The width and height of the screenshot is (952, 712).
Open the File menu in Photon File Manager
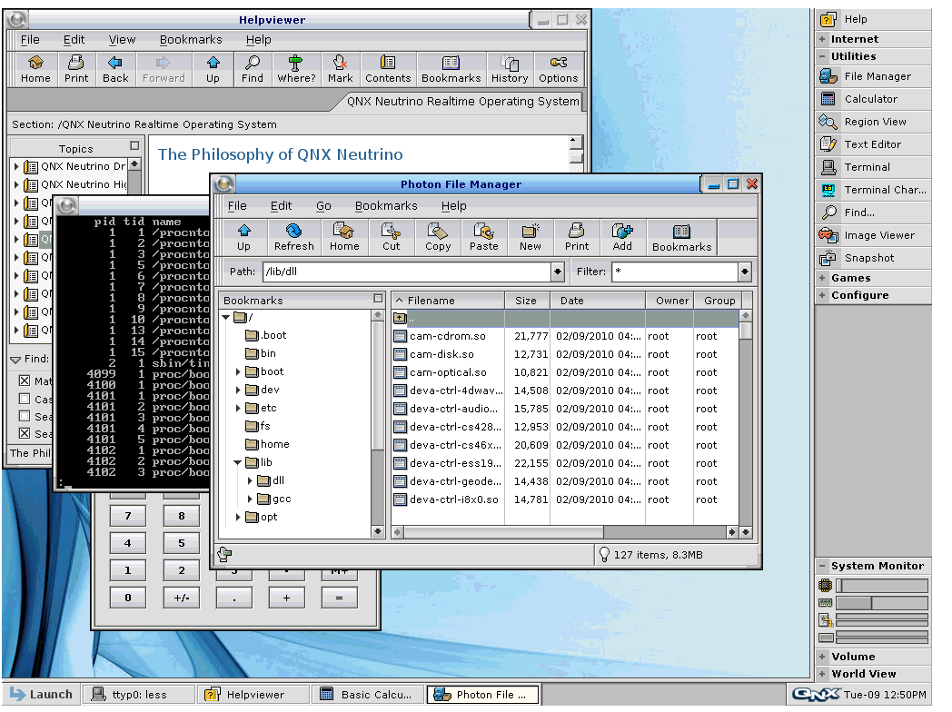pos(237,206)
